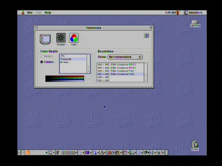Select the Grays radio button
Screen dimensions: 222x166
point(42,56)
